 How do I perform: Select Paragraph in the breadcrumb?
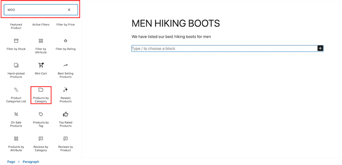click(x=31, y=162)
